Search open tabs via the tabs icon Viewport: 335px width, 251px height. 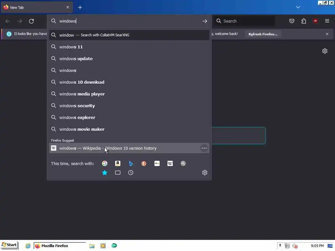118,173
